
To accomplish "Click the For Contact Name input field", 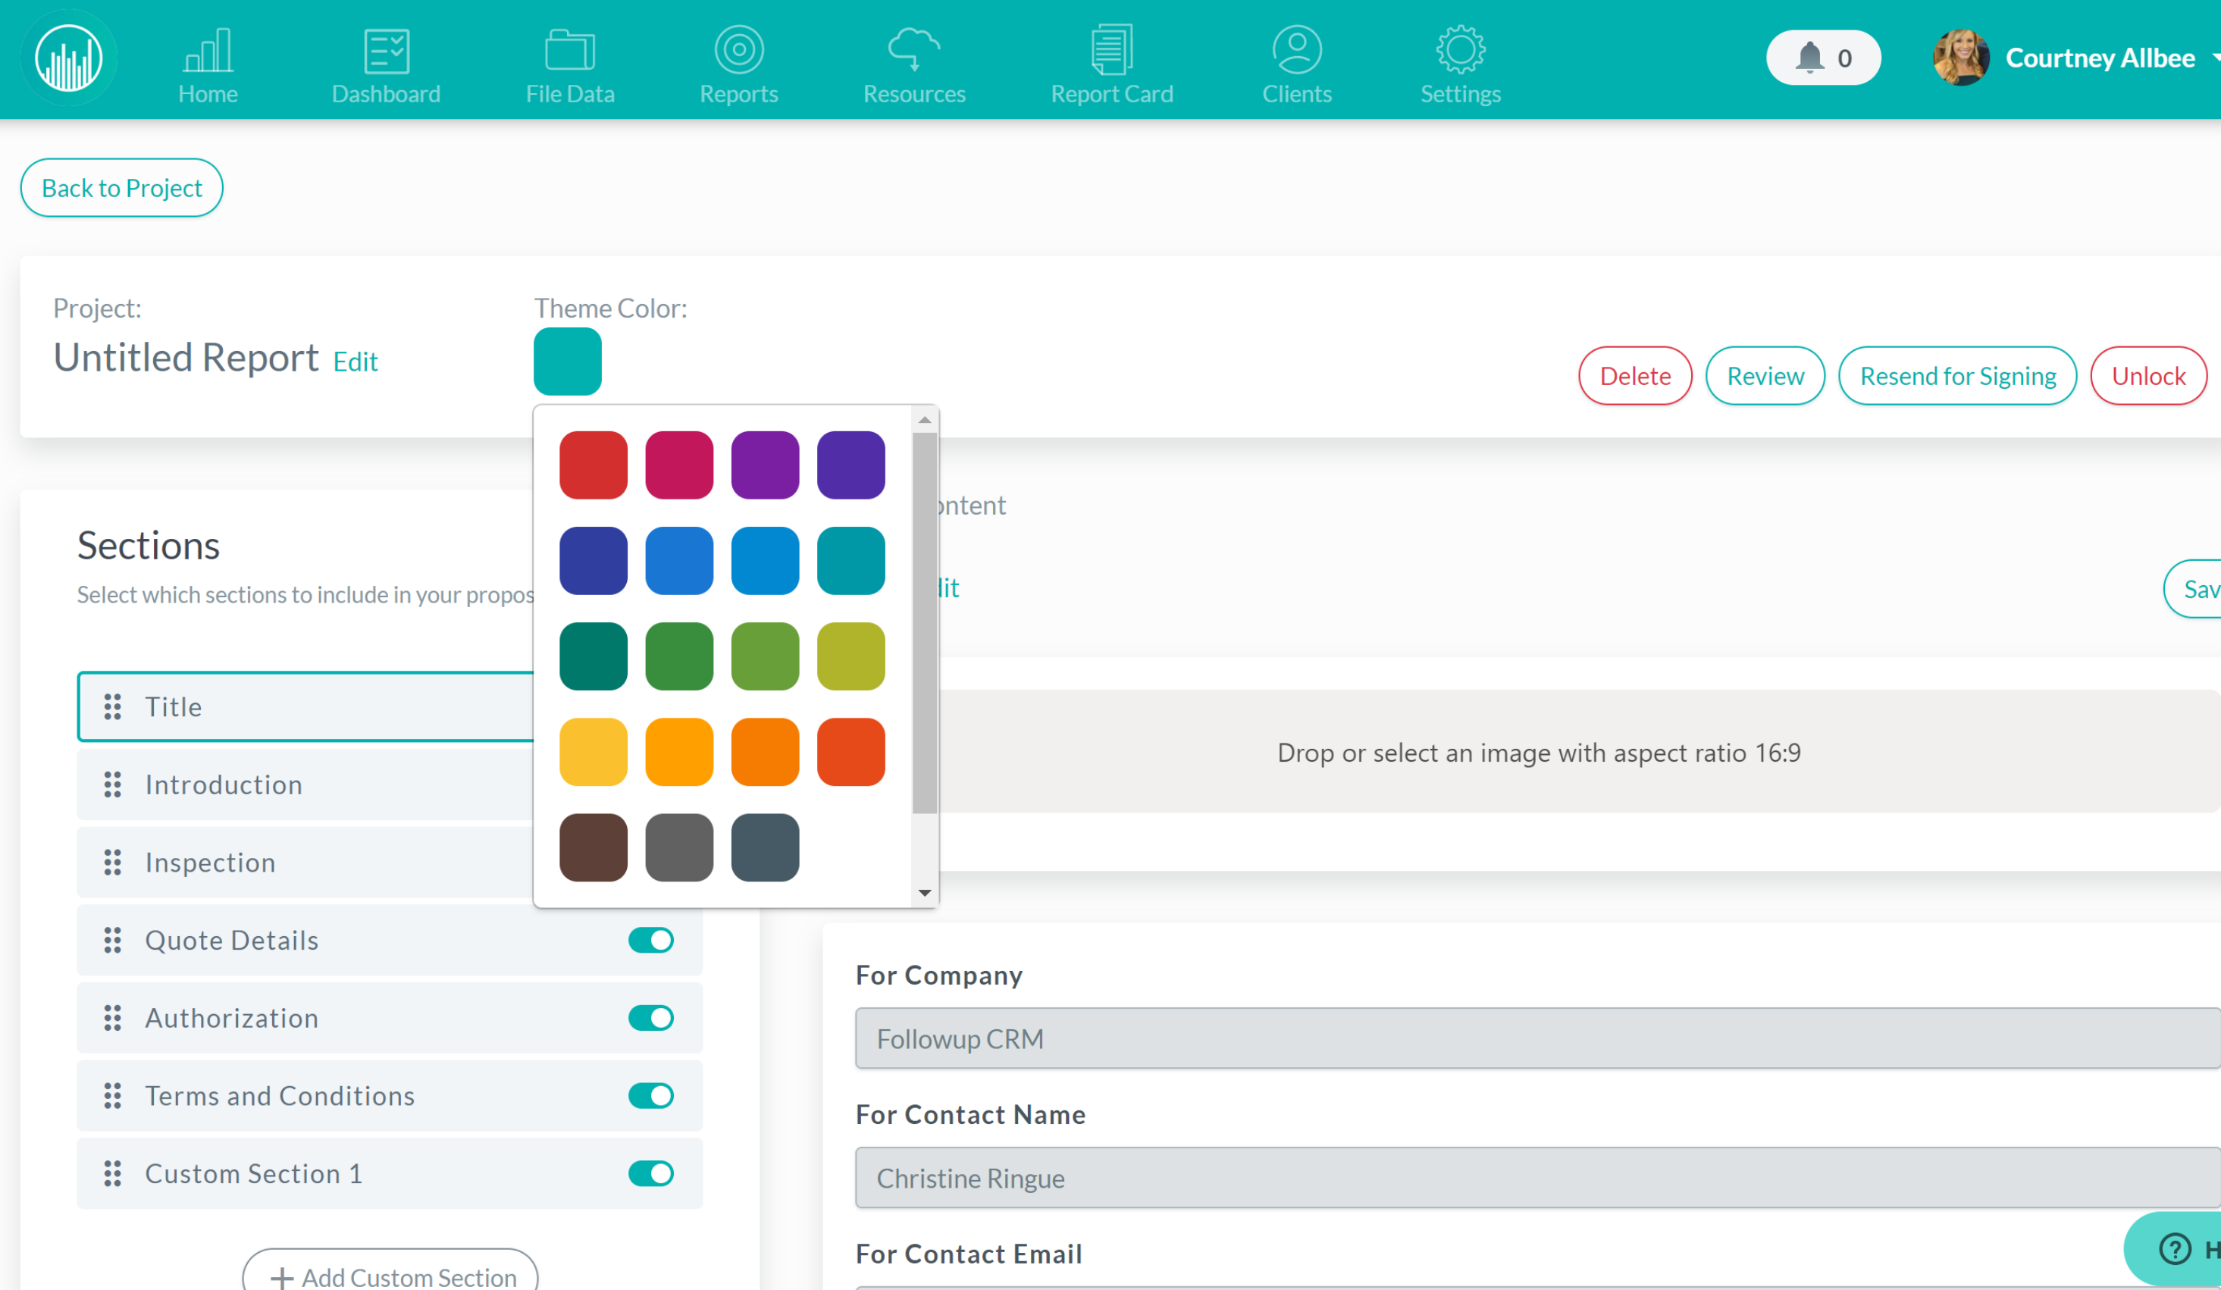I will coord(1537,1178).
